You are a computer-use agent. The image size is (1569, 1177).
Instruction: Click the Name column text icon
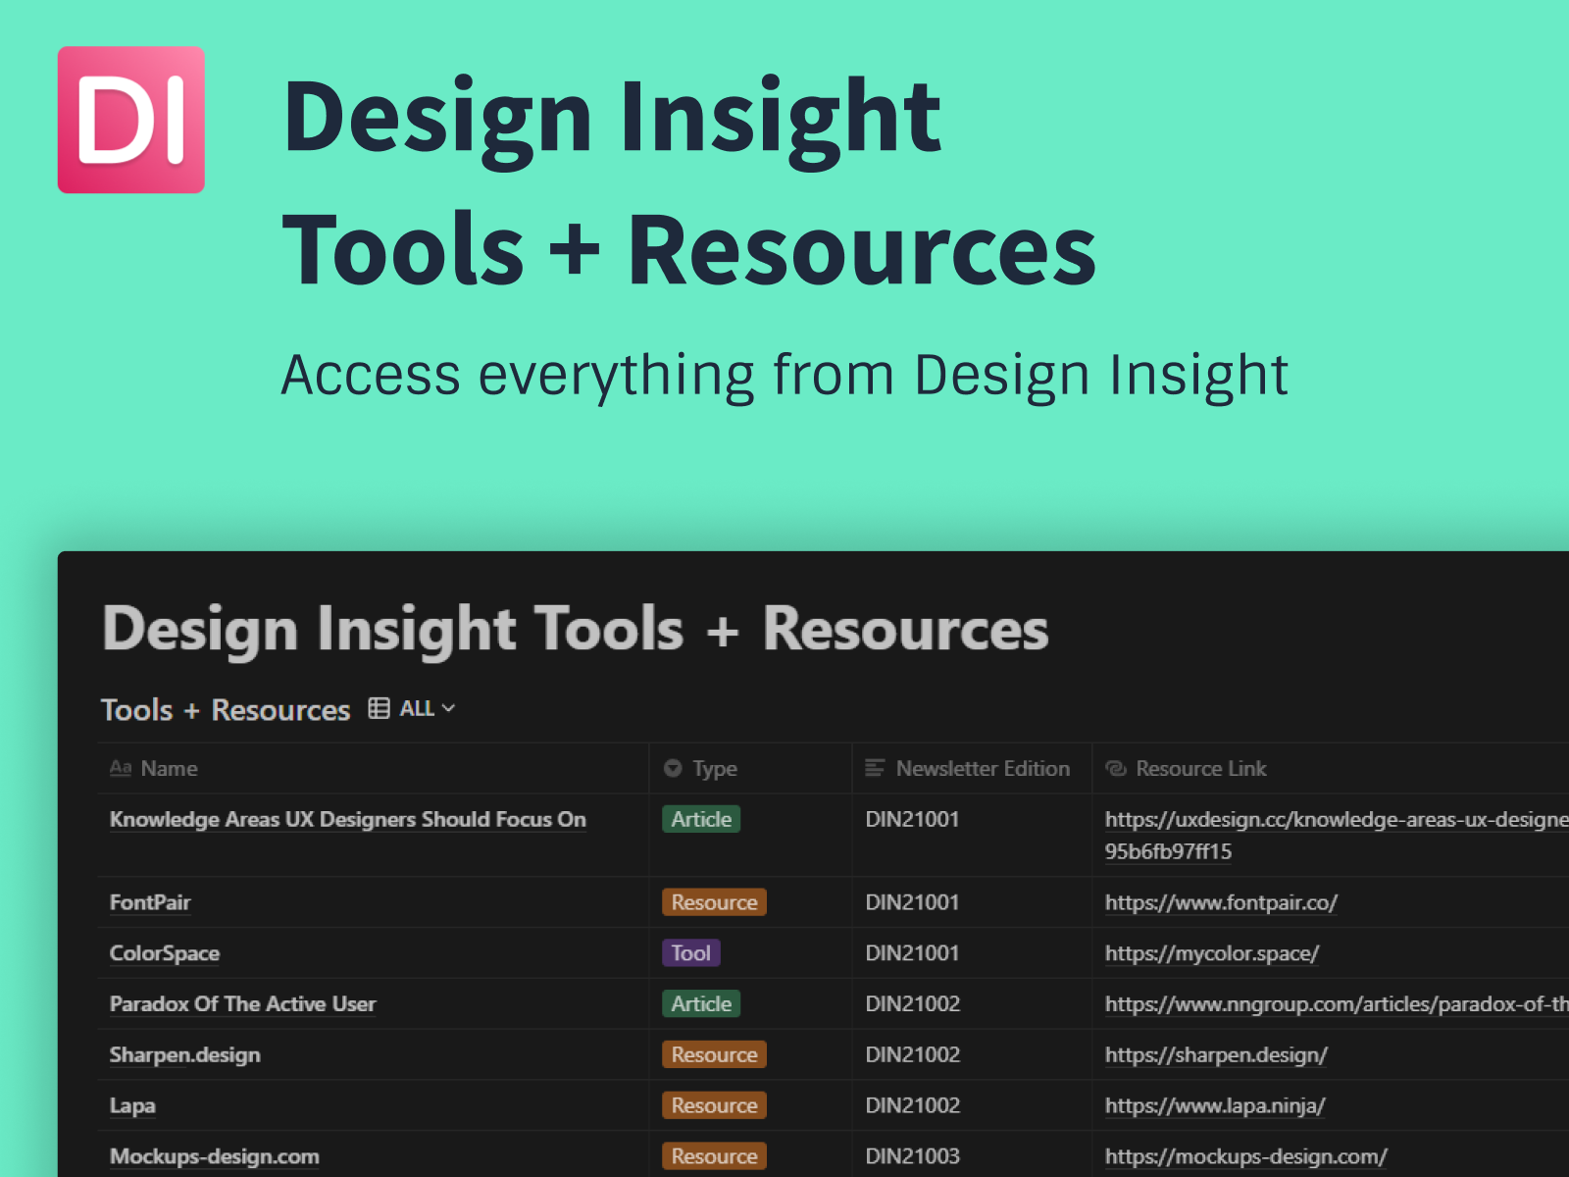tap(121, 768)
